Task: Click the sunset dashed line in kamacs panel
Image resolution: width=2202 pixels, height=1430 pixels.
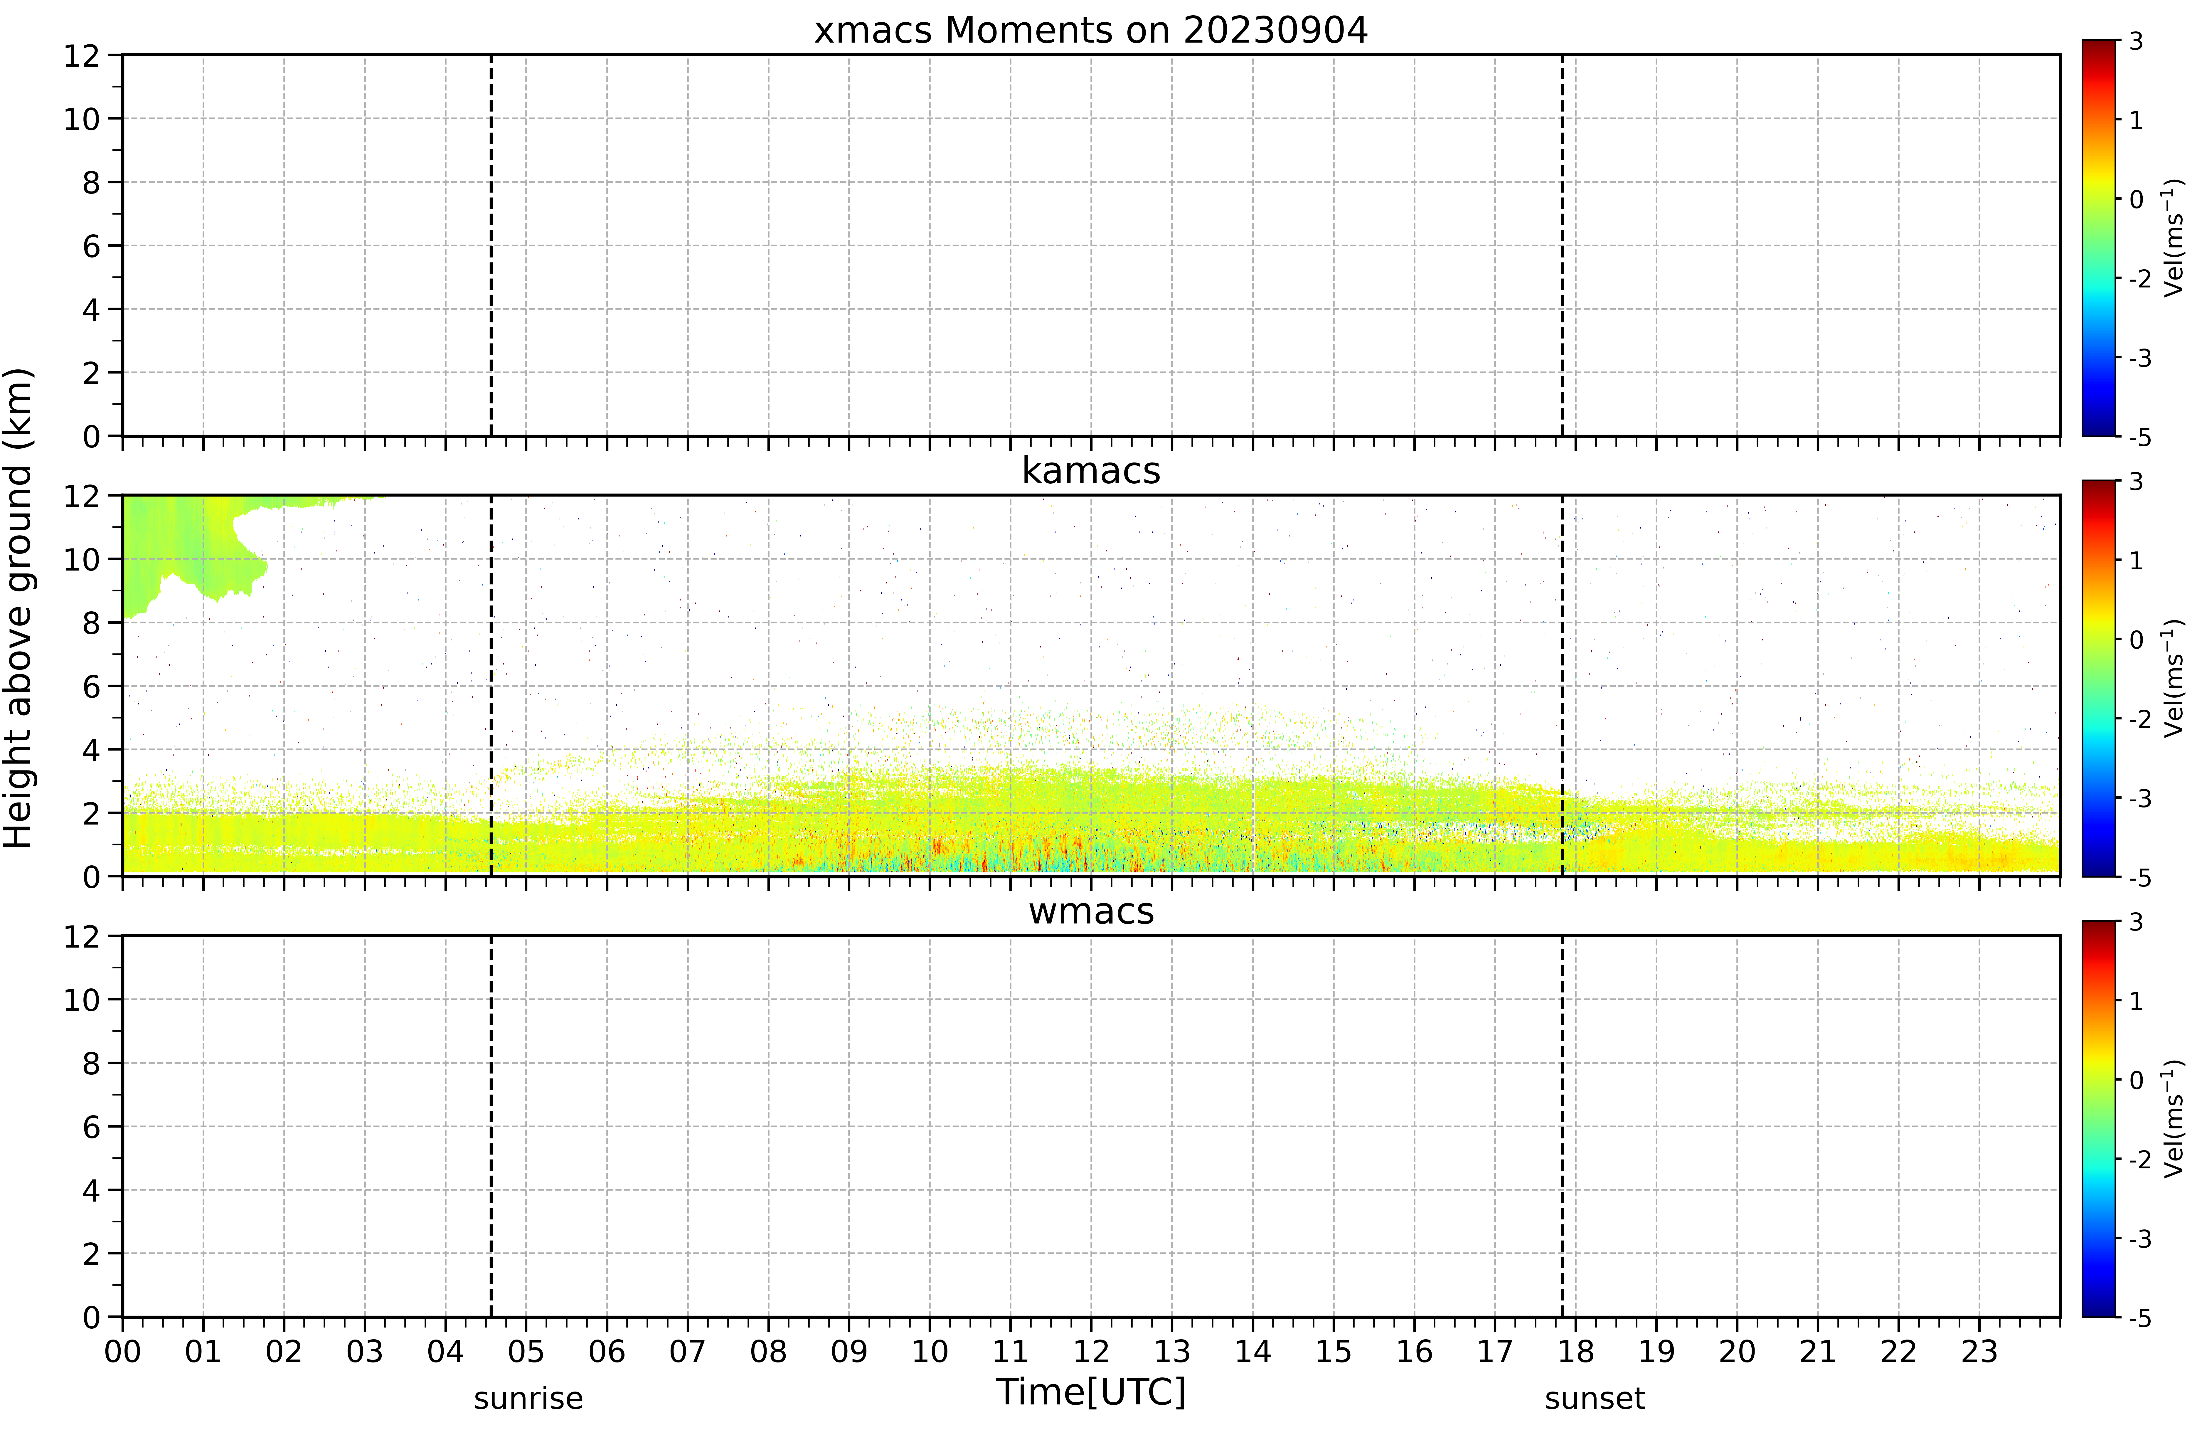Action: (1563, 686)
